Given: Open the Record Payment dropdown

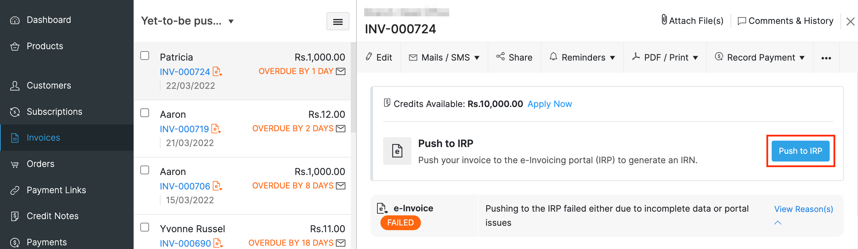Looking at the screenshot, I should pos(760,57).
